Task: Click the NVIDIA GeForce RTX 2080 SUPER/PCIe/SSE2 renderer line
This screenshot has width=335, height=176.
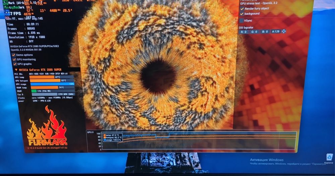Action: 35,46
